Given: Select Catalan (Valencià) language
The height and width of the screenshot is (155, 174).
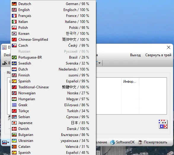Looking at the screenshot, I should [53, 147].
